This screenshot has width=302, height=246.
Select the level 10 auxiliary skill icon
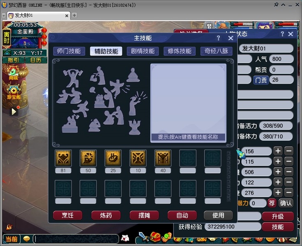point(138,158)
